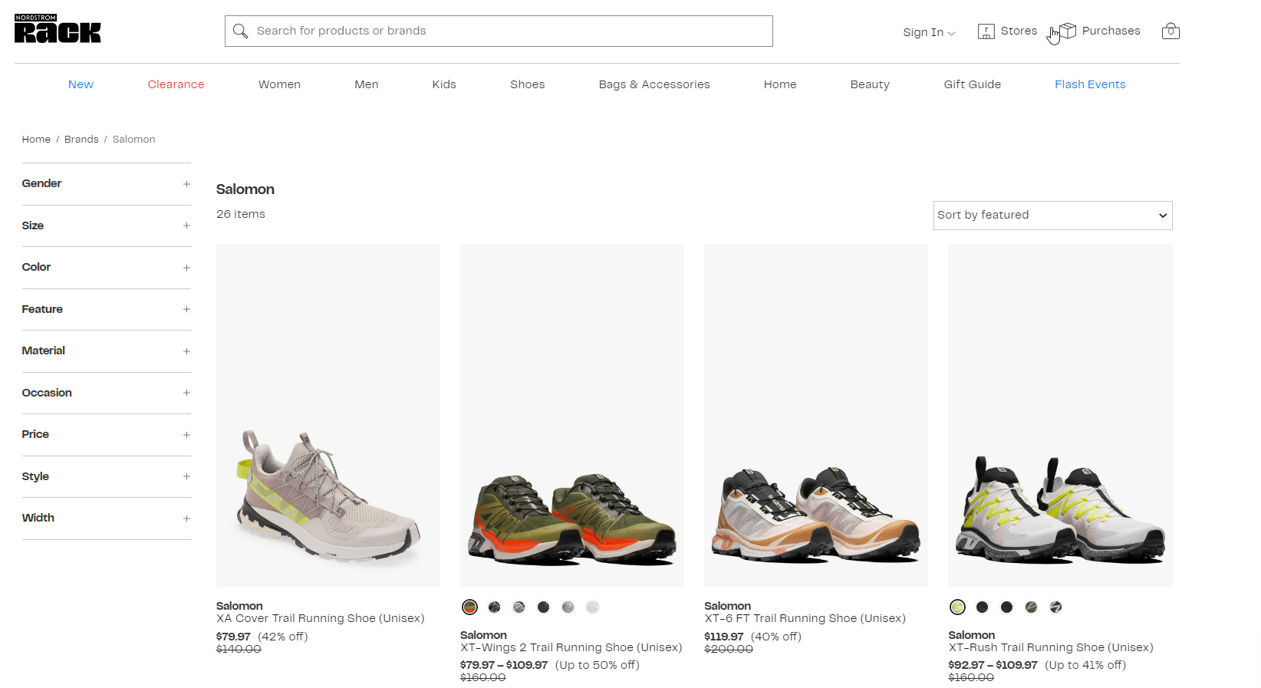
Task: Expand the Width filter
Action: pyautogui.click(x=106, y=518)
